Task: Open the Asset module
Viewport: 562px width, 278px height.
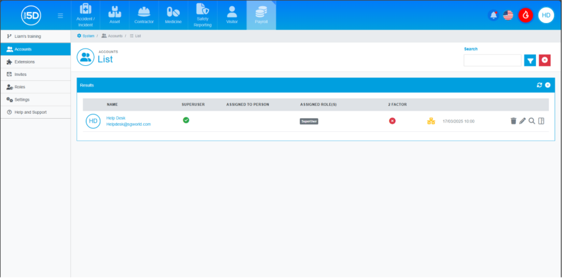Action: (x=115, y=15)
